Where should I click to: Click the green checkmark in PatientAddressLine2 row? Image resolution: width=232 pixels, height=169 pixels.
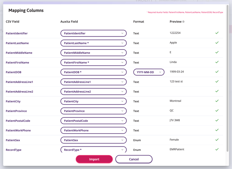pos(217,91)
